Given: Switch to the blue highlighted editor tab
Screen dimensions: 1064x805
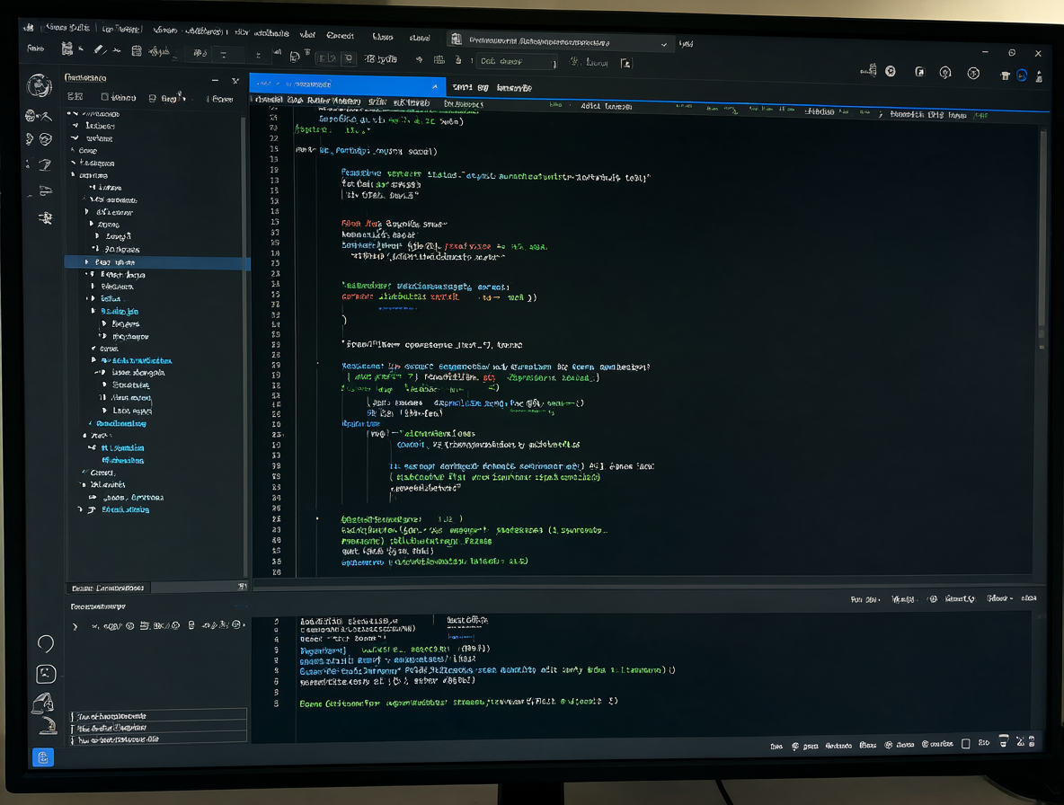Looking at the screenshot, I should click(x=348, y=84).
